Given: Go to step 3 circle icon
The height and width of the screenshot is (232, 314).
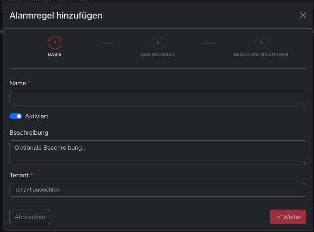Looking at the screenshot, I should [x=261, y=43].
